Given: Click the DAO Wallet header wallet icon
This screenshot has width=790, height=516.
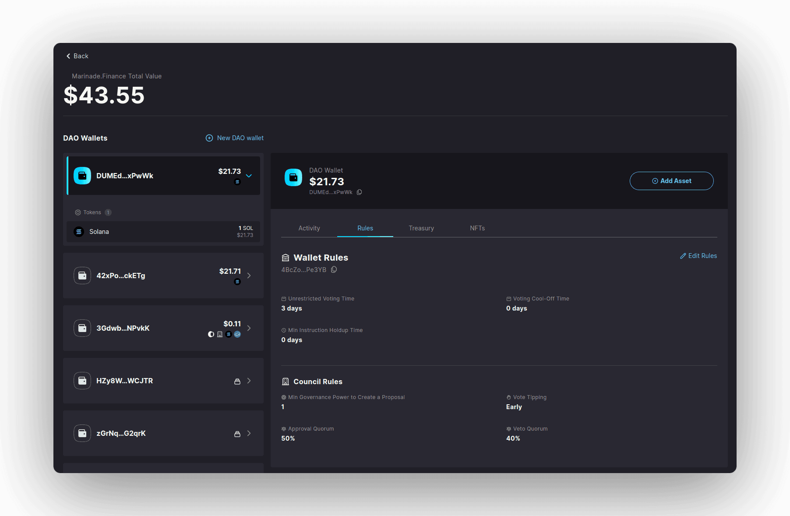Looking at the screenshot, I should pyautogui.click(x=293, y=177).
